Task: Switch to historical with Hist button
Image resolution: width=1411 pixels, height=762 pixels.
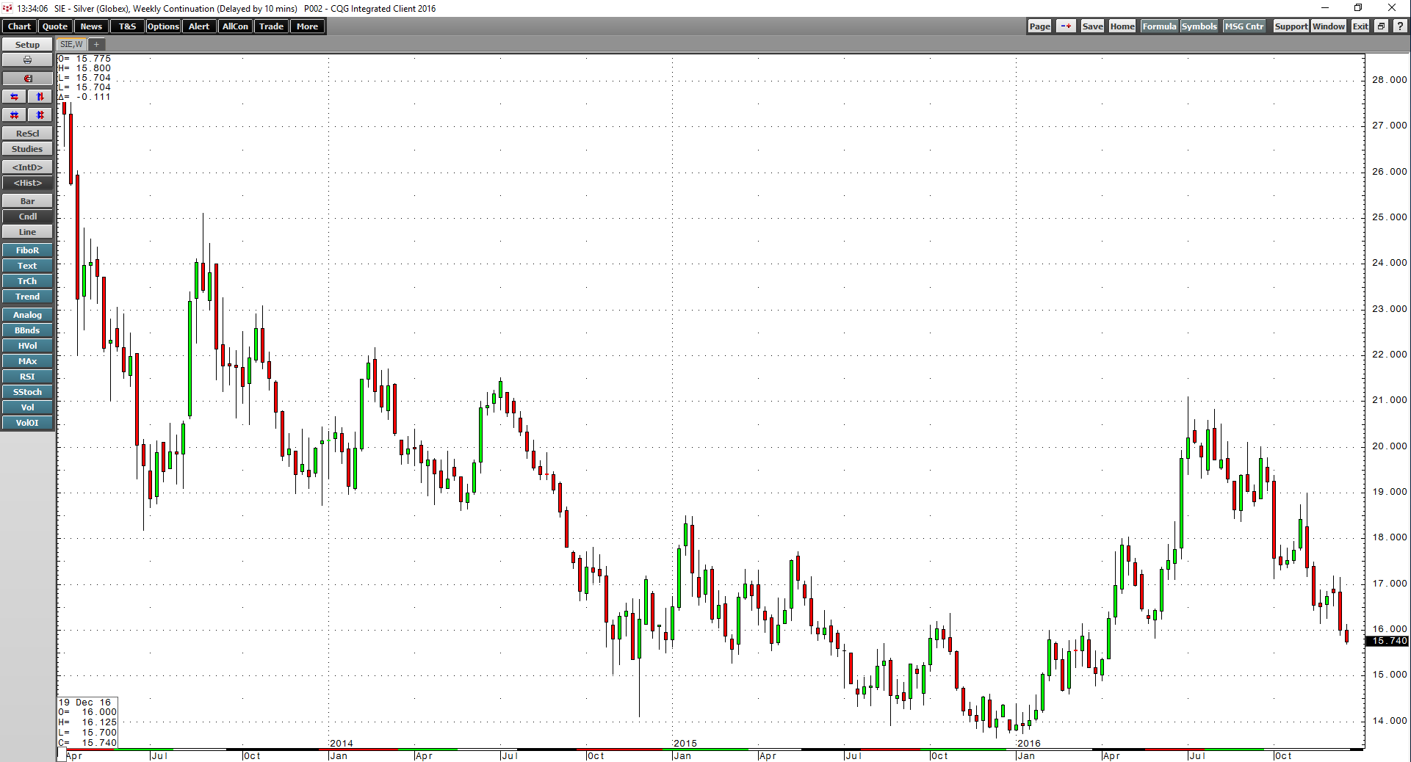Action: [x=27, y=183]
